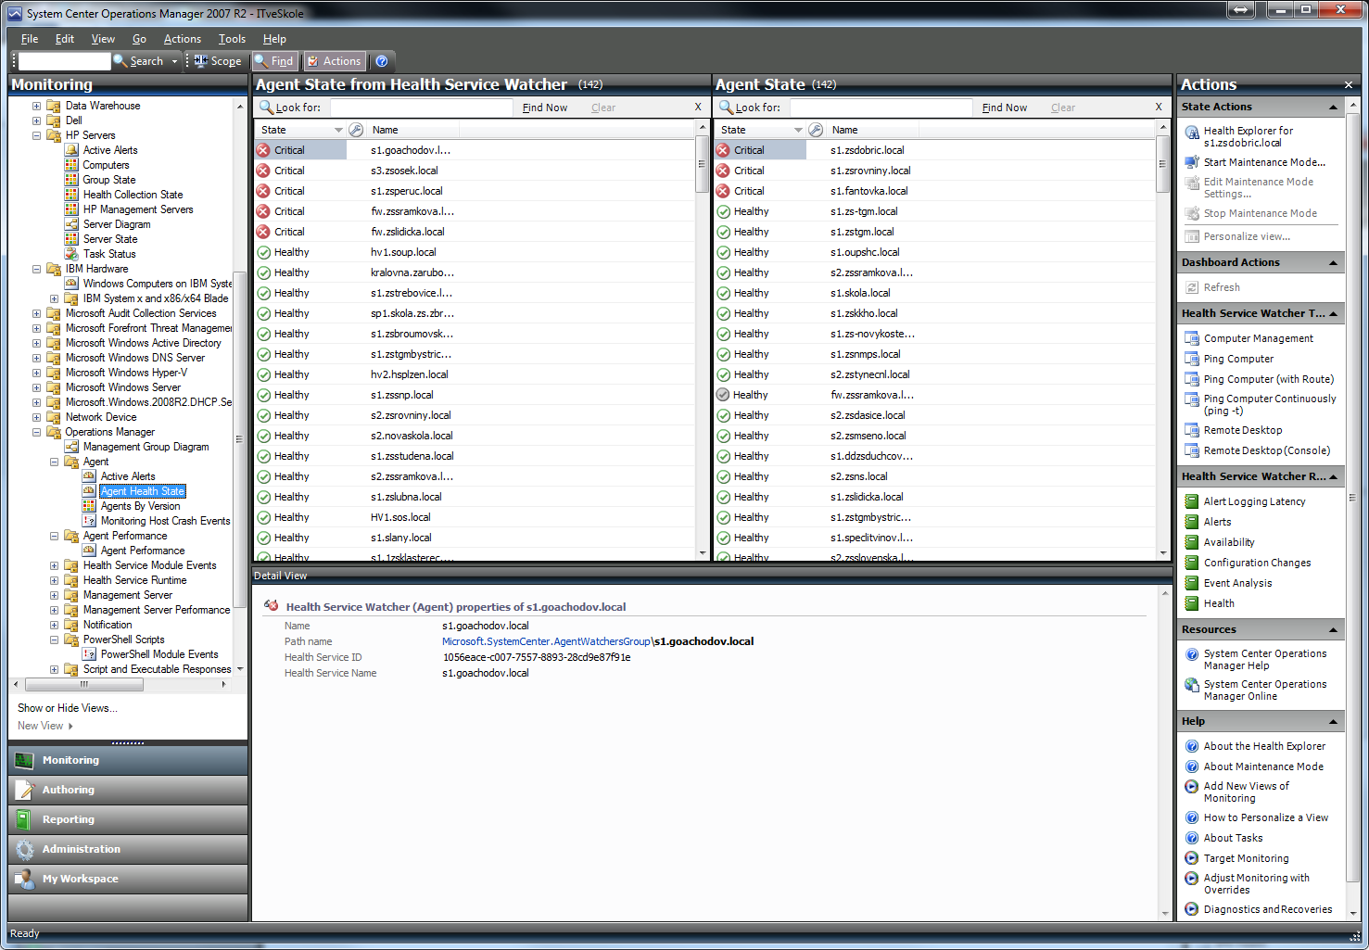The width and height of the screenshot is (1369, 950).
Task: Open About the Health Explorer help link
Action: (1264, 746)
